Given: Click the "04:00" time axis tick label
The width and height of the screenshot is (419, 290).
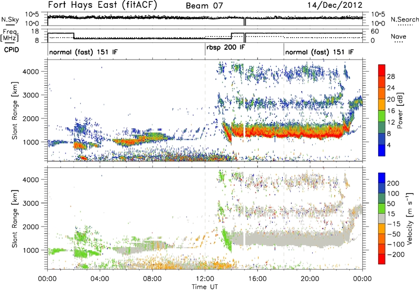Looking at the screenshot, I should 100,279.
